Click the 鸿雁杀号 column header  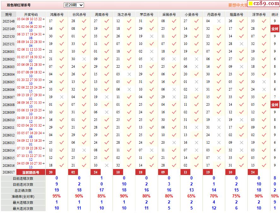click(57, 15)
